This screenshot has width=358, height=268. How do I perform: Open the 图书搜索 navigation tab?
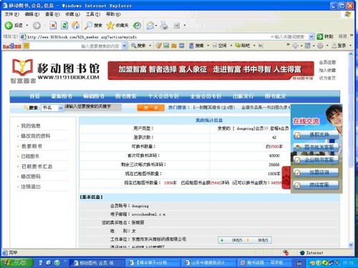(x=126, y=96)
